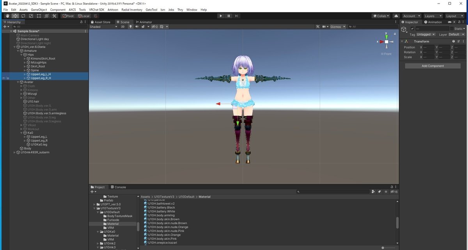The image size is (468, 250).
Task: Toggle 2D view mode in Scene
Action: [123, 27]
